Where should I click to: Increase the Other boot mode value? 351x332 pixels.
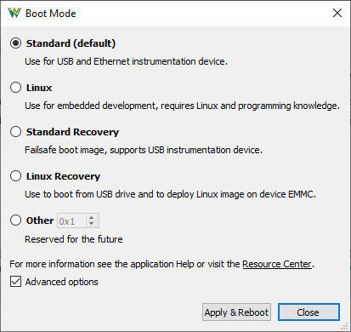click(92, 217)
